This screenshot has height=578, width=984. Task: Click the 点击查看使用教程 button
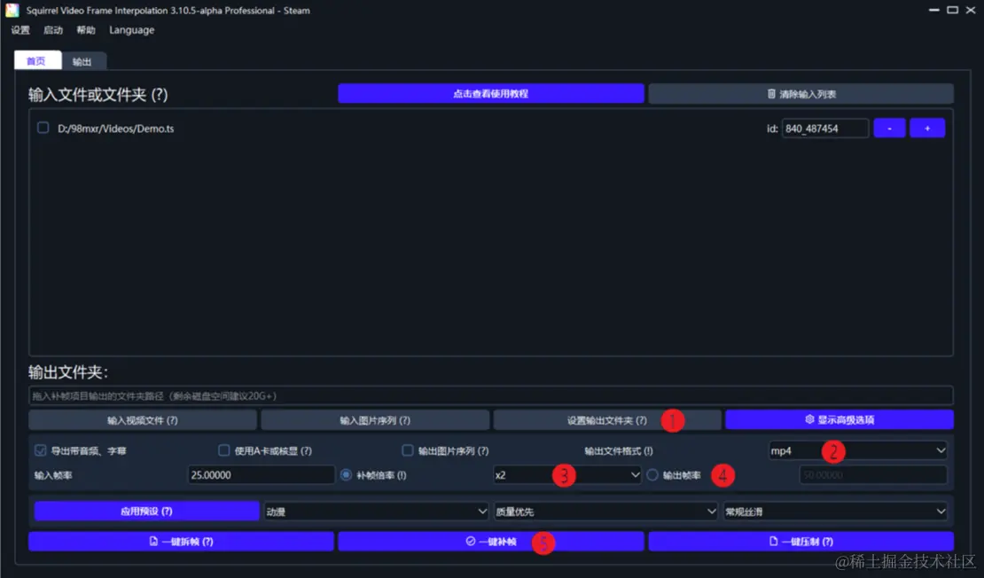point(491,93)
